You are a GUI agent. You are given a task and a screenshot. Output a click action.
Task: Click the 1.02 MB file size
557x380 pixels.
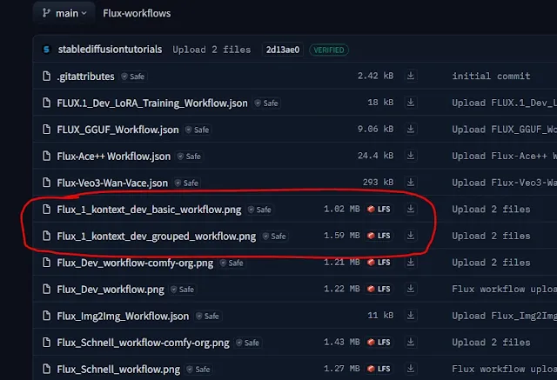342,209
